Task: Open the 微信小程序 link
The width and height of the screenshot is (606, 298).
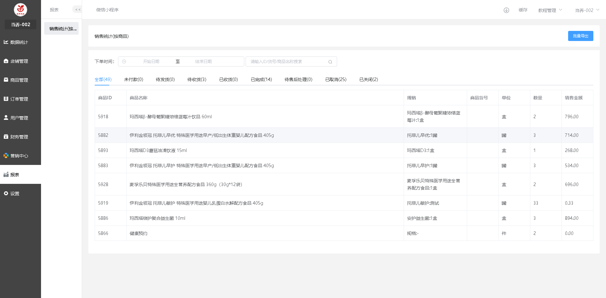Action: tap(107, 10)
